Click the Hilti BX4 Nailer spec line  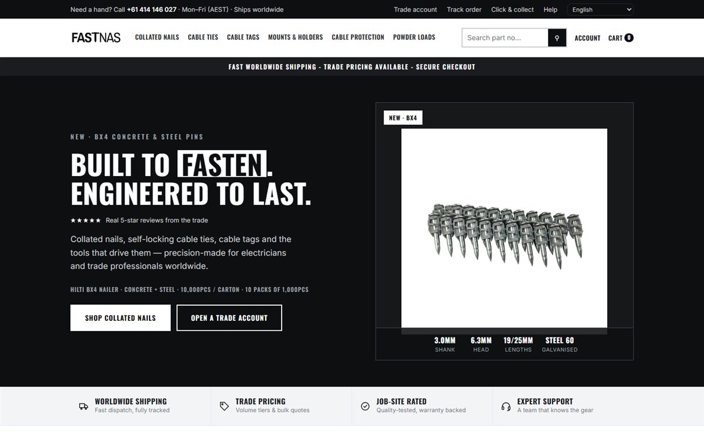(189, 290)
